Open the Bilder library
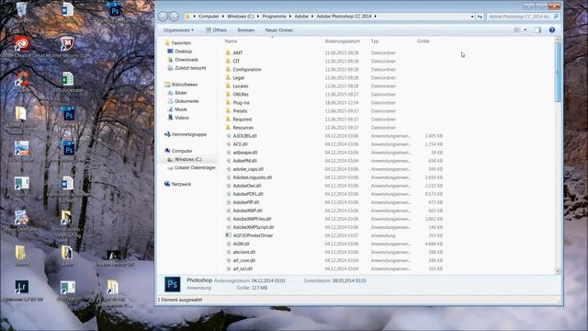The image size is (588, 331). 181,93
